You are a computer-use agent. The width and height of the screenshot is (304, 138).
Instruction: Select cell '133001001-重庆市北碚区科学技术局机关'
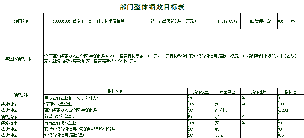[x=89, y=21]
